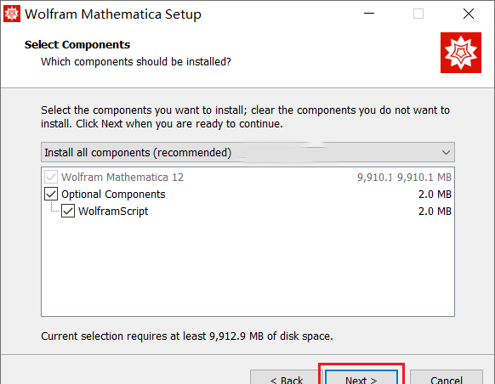Click the empty area of components list
495x384 pixels.
coord(247,268)
